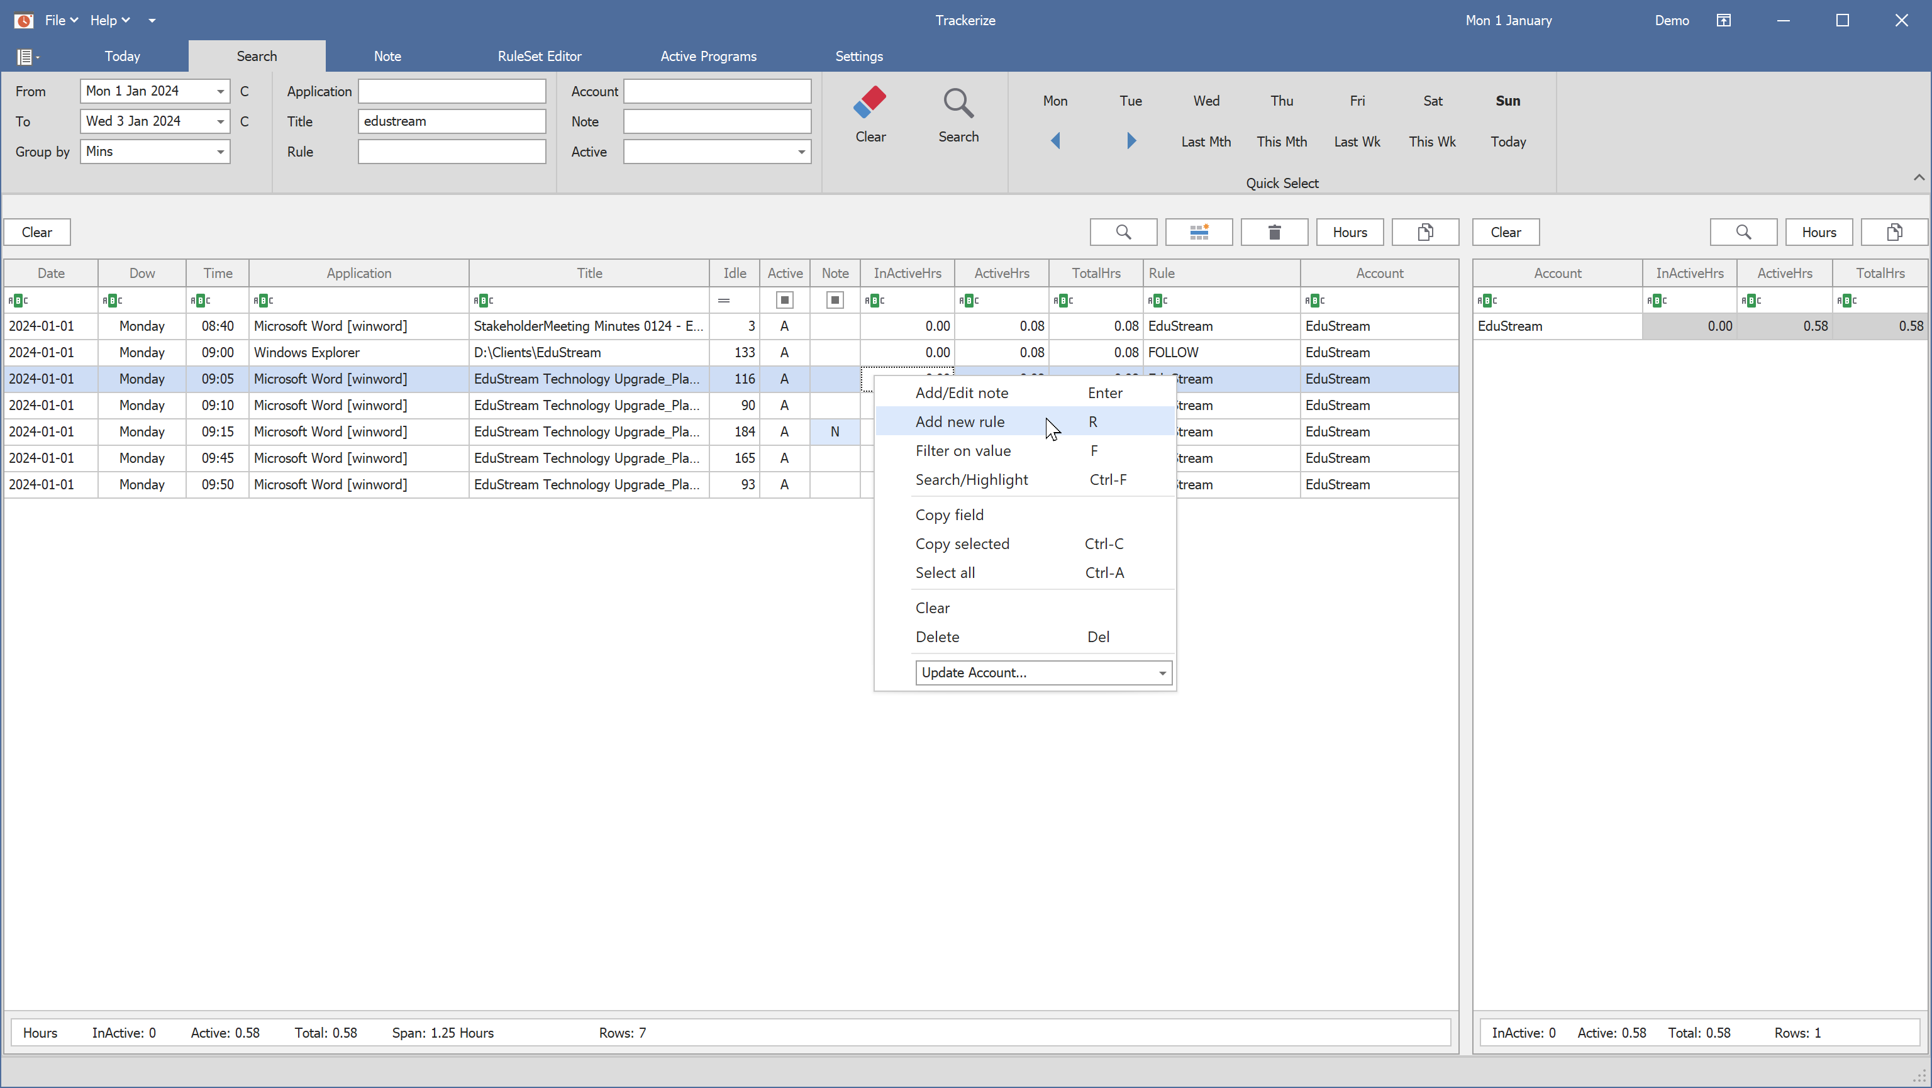Viewport: 1932px width, 1088px height.
Task: Click the Idle column equals filter icon
Action: [724, 301]
